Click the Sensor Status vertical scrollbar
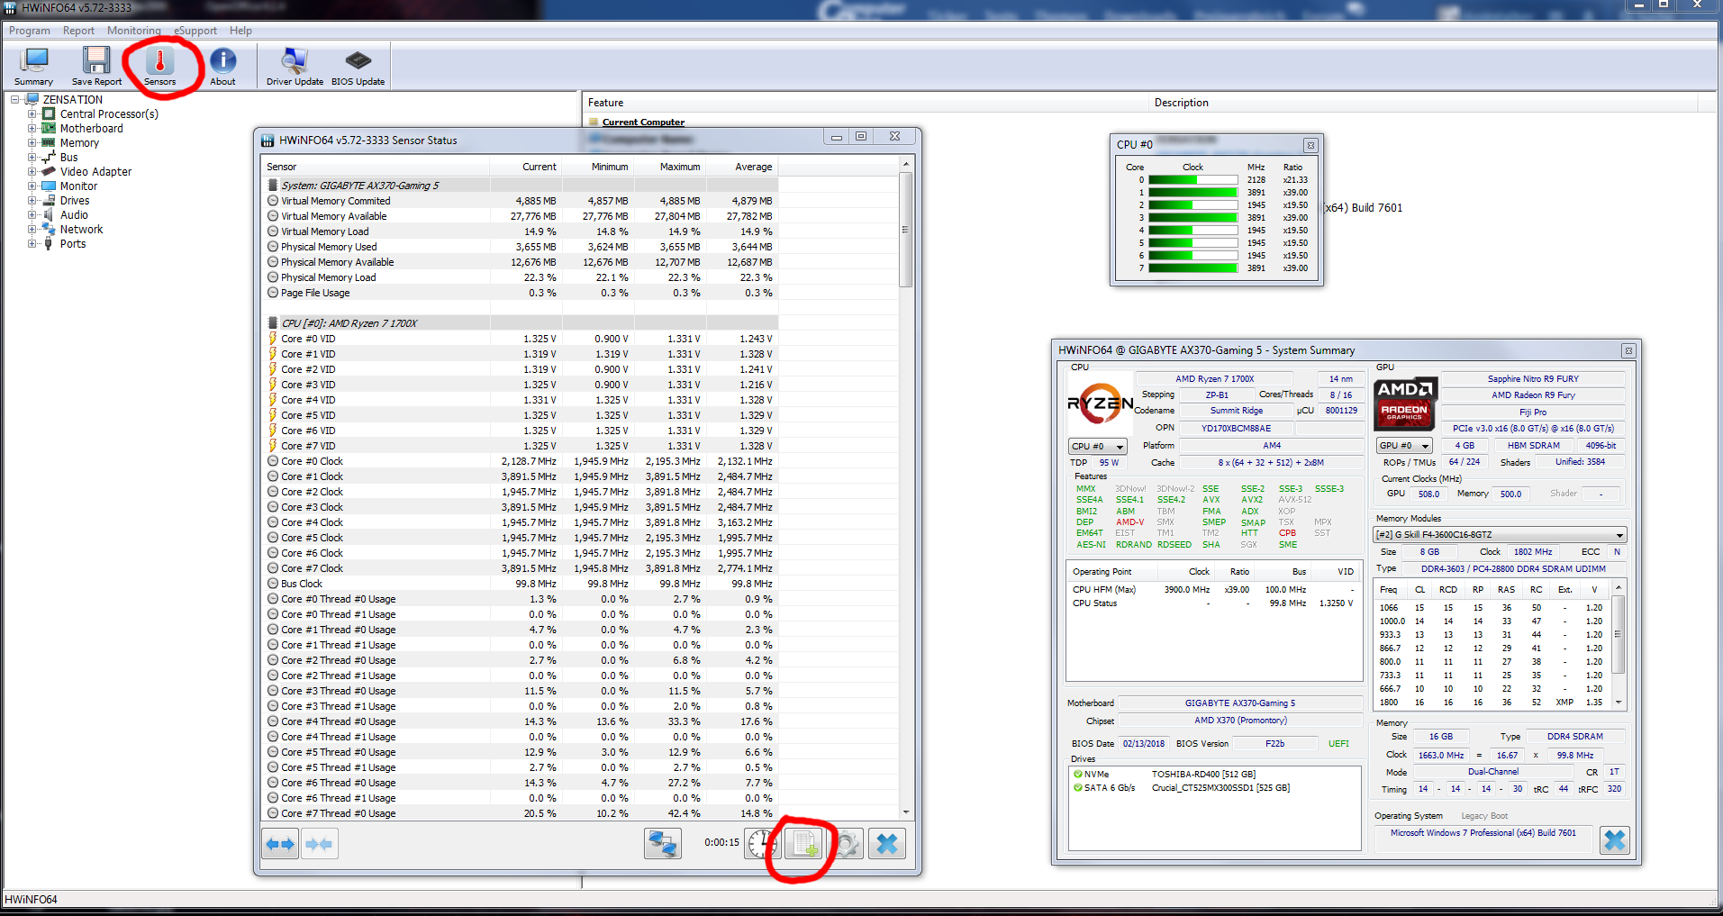1723x916 pixels. [x=906, y=489]
